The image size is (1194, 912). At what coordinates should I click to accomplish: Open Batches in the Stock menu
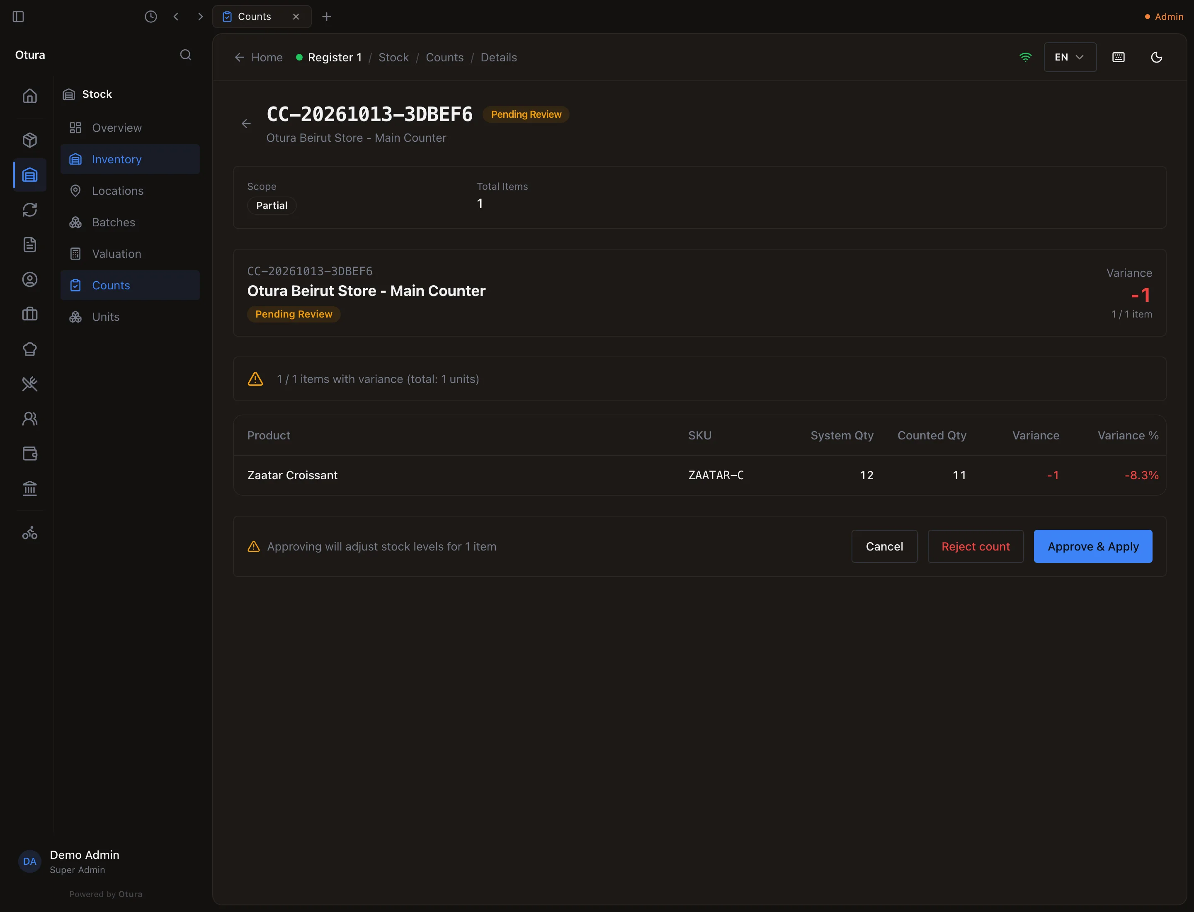[x=130, y=222]
